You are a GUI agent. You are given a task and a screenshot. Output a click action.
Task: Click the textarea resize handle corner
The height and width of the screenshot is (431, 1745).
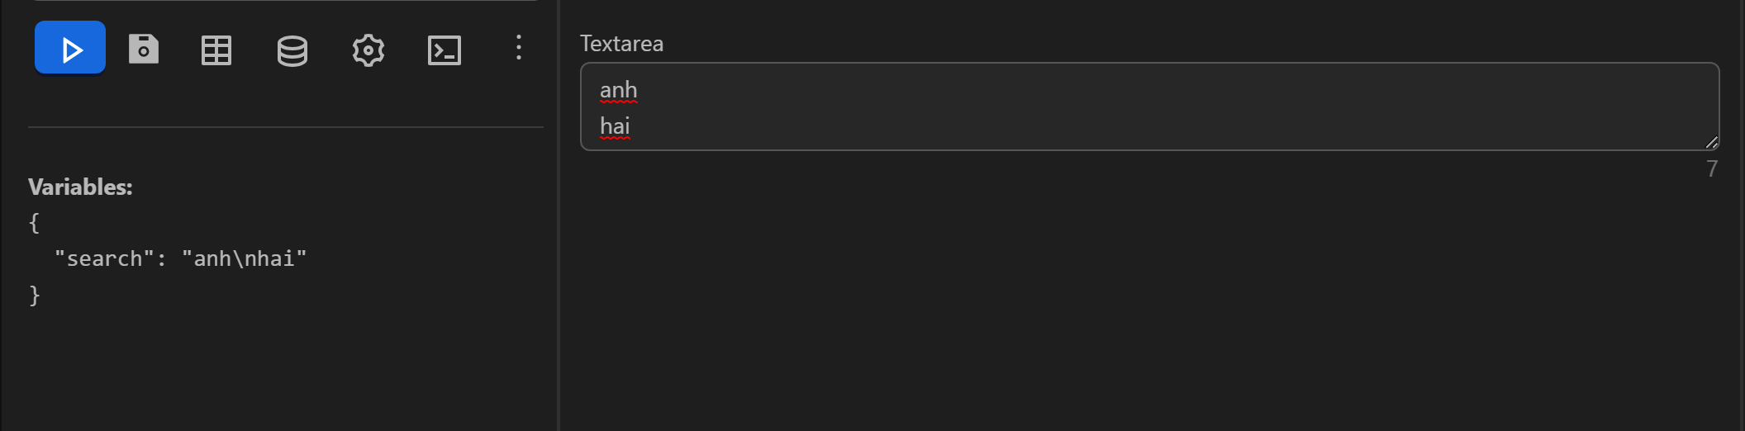point(1711,142)
